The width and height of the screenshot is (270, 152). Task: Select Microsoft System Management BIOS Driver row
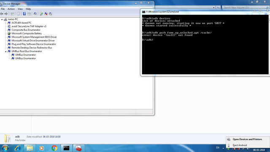coord(34,37)
